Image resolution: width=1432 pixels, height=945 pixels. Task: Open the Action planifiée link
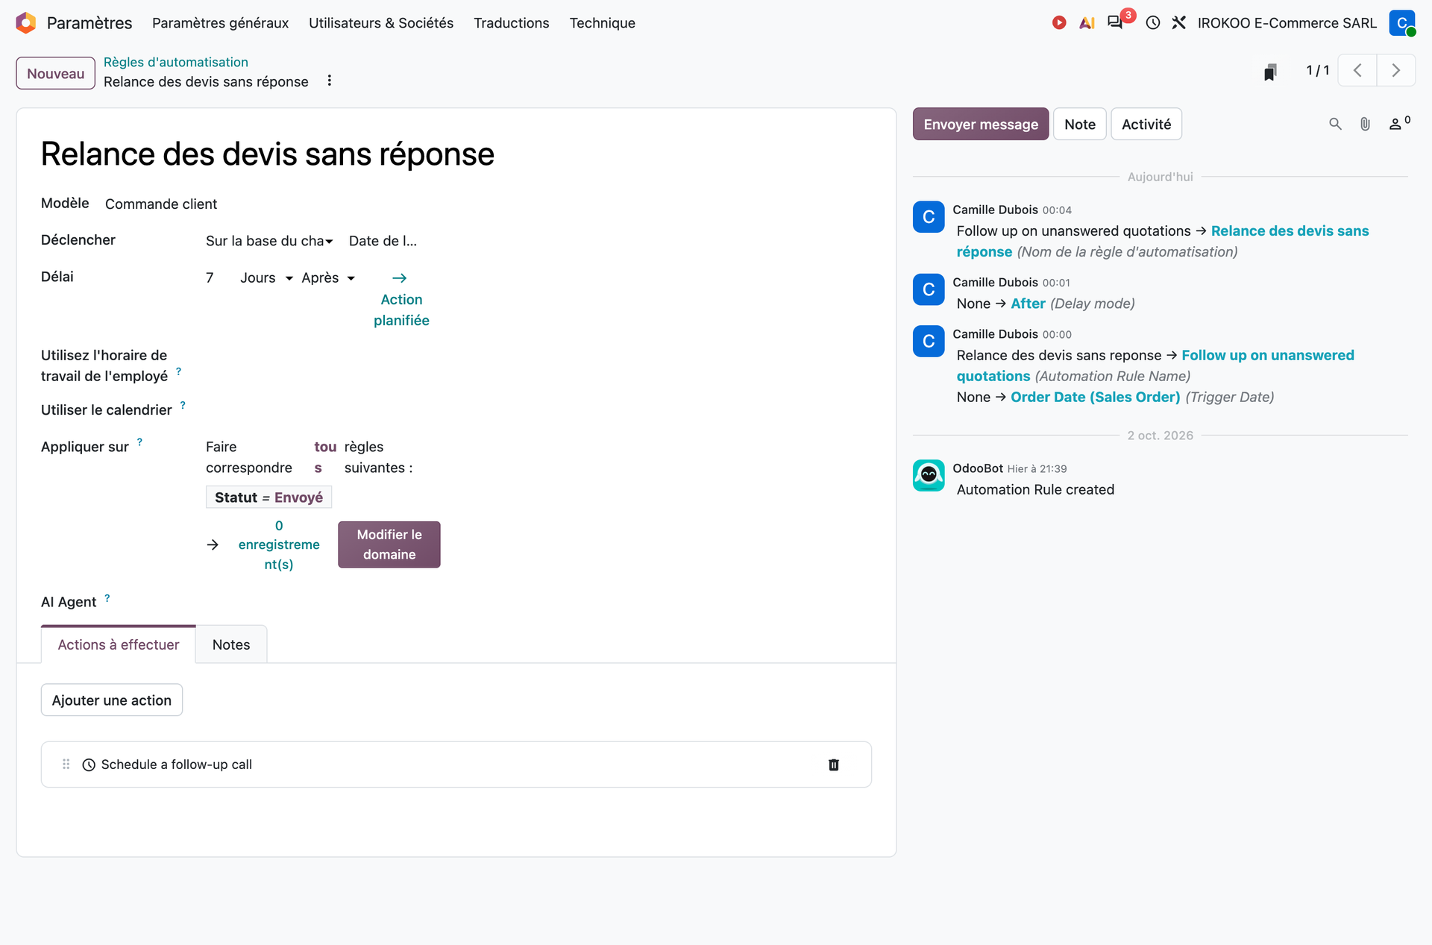tap(401, 299)
